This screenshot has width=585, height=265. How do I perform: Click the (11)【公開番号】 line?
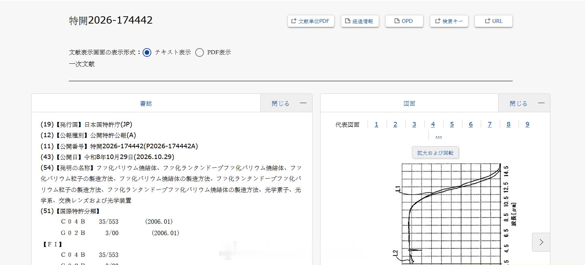(x=119, y=146)
